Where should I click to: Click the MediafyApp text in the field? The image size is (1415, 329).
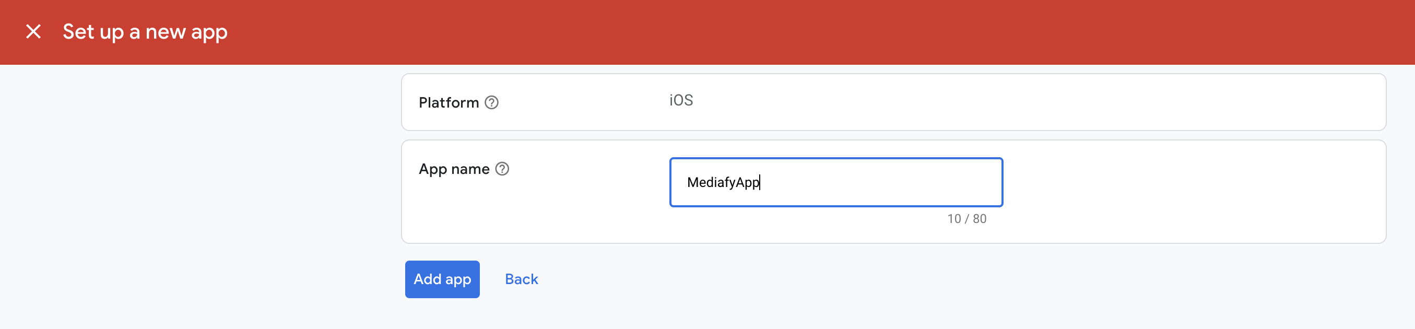722,182
